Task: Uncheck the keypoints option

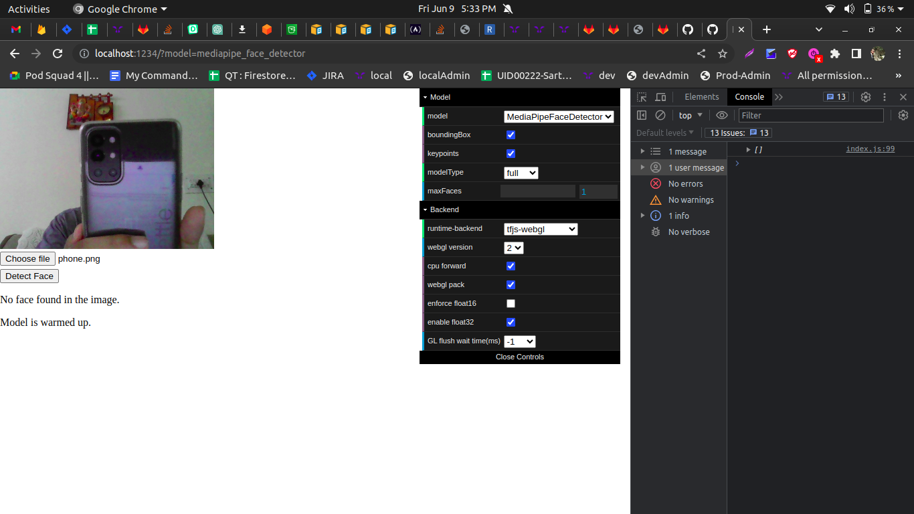Action: (x=511, y=153)
